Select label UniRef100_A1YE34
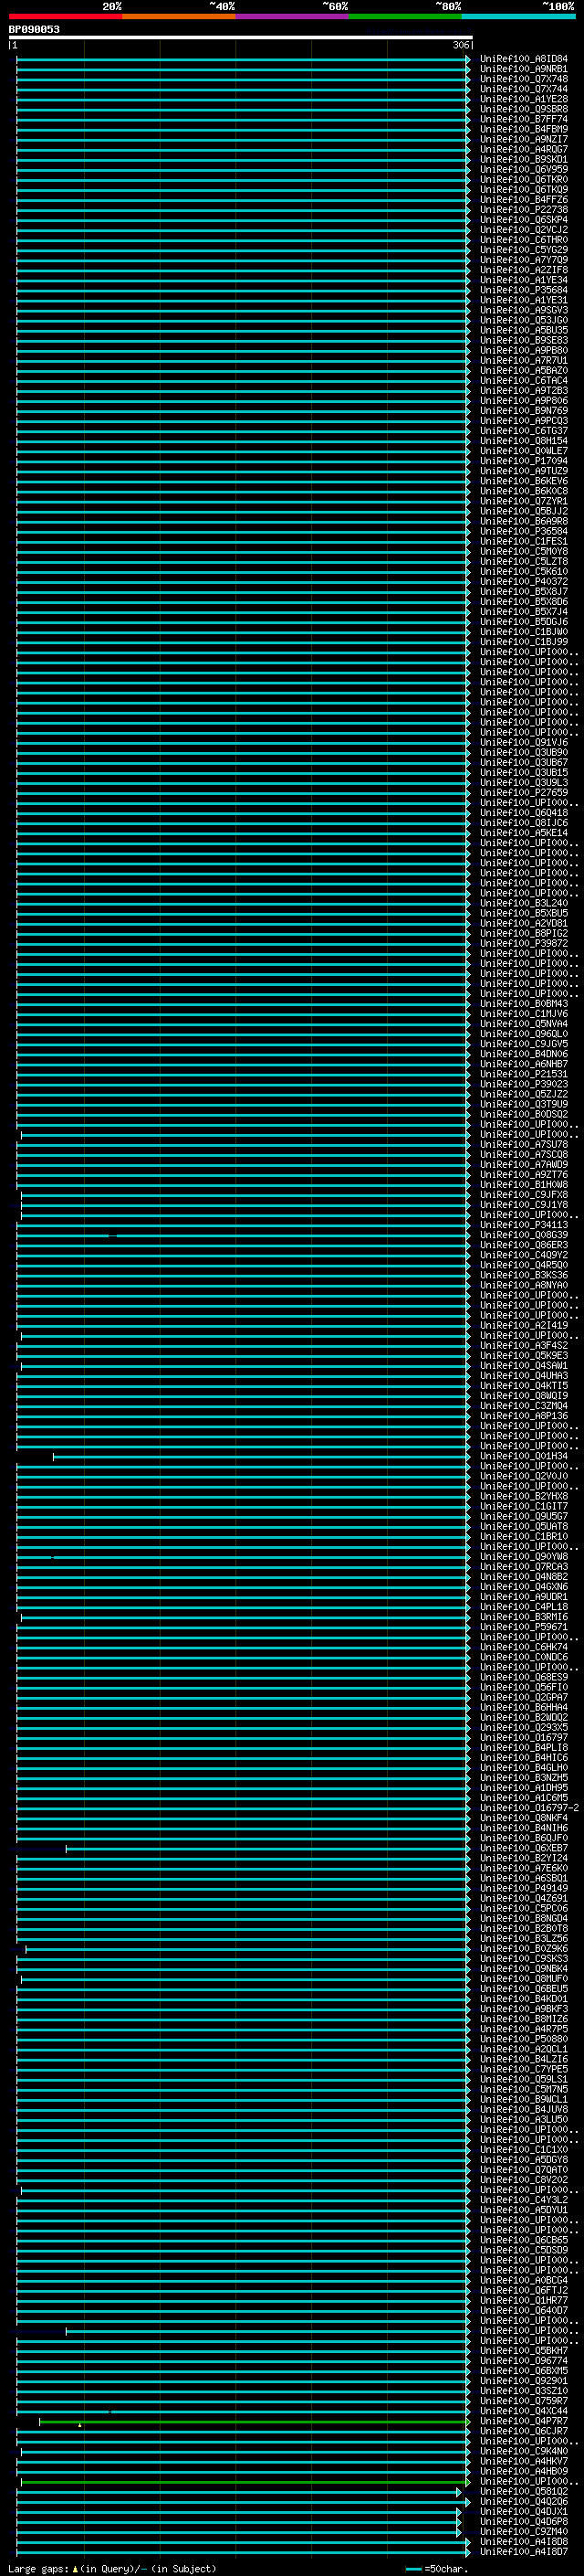The image size is (584, 2576). [524, 280]
